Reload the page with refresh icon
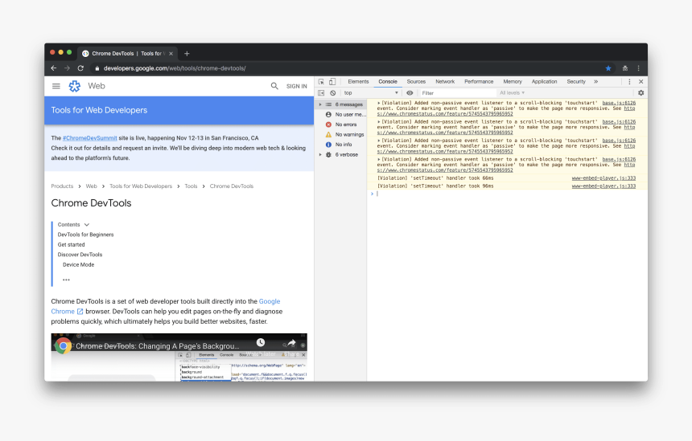The height and width of the screenshot is (441, 692). [x=80, y=68]
